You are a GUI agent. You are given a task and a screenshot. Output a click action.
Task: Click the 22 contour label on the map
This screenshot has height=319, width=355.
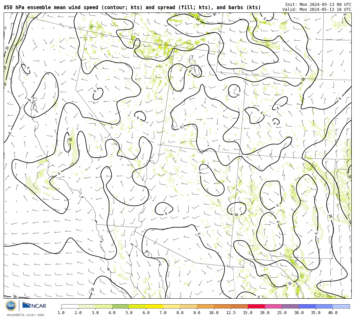pos(5,28)
